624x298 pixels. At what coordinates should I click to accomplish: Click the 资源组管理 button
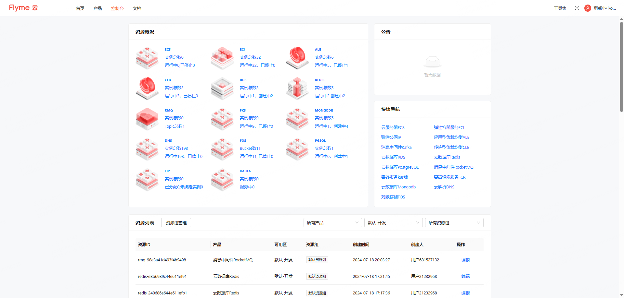(176, 223)
